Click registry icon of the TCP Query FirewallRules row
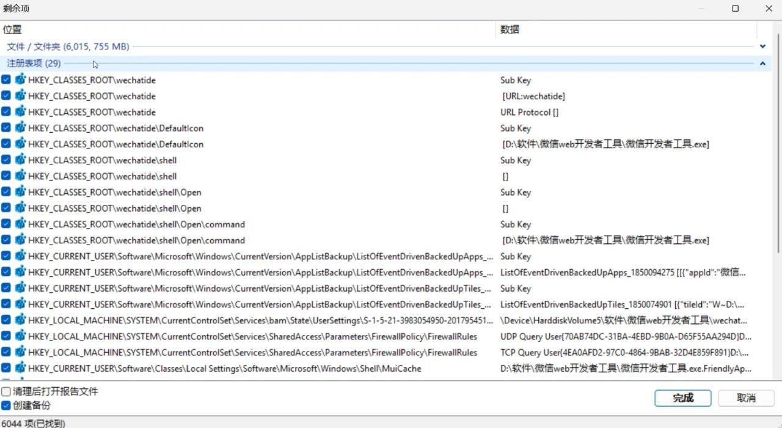 tap(20, 352)
